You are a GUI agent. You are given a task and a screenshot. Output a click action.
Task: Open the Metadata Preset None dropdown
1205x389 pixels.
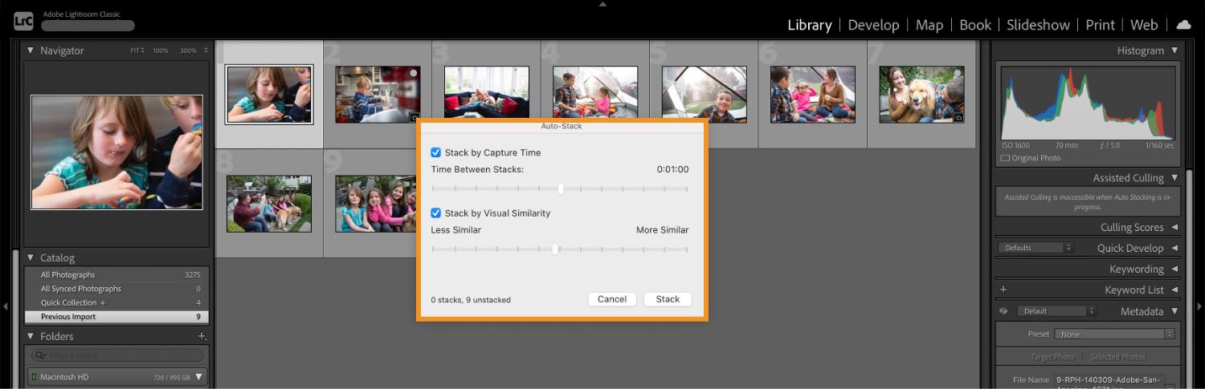(x=1114, y=334)
